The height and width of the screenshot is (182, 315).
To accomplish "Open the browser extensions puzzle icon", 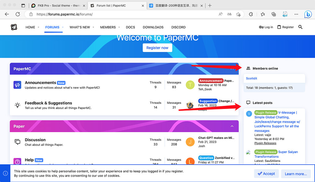I will click(251, 14).
